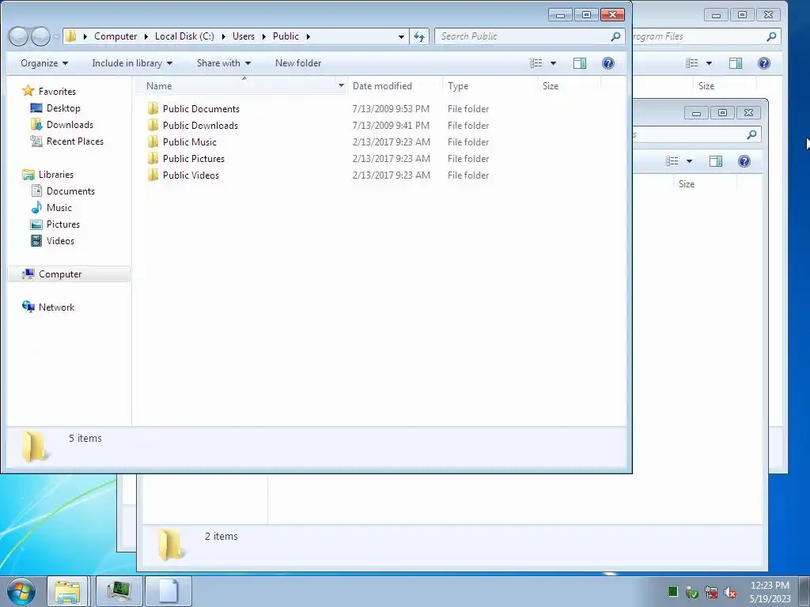Screen dimensions: 810x607
Task: Click Program Files window search magnifier
Action: 771,36
